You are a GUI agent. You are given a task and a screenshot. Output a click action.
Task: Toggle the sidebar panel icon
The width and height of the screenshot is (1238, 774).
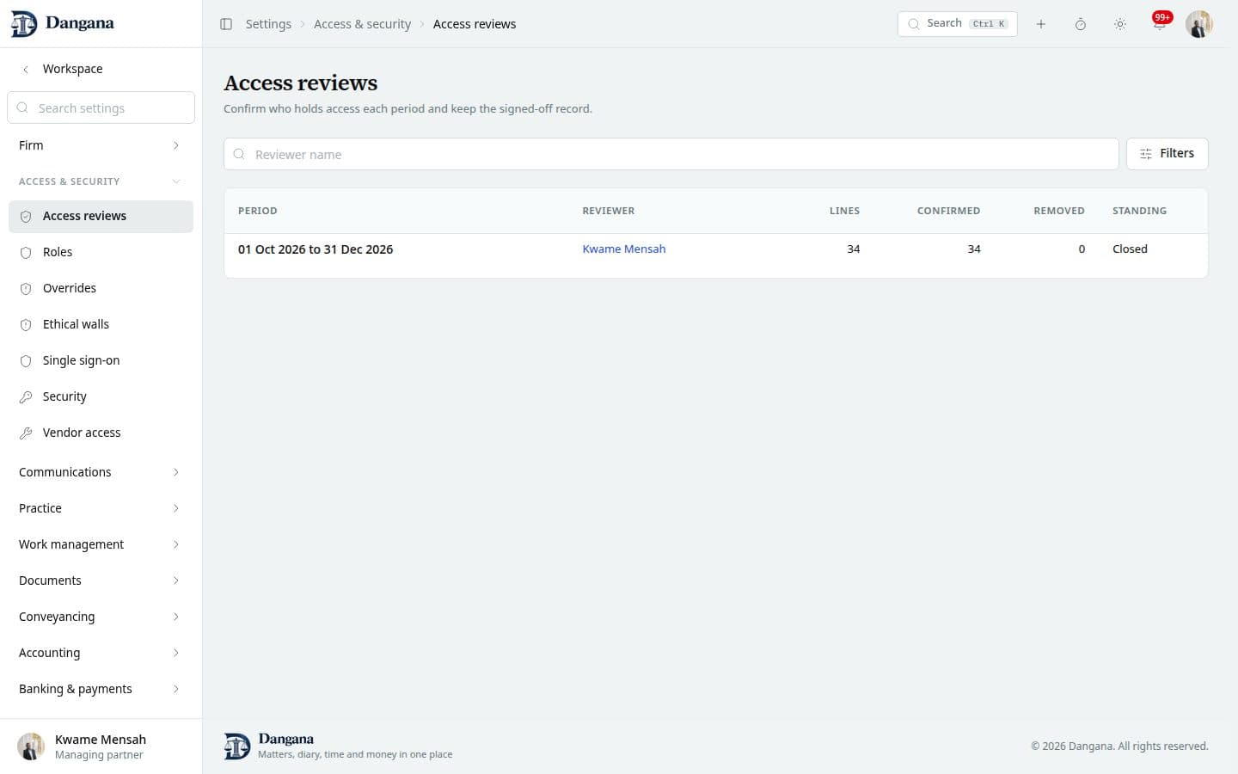click(x=226, y=24)
